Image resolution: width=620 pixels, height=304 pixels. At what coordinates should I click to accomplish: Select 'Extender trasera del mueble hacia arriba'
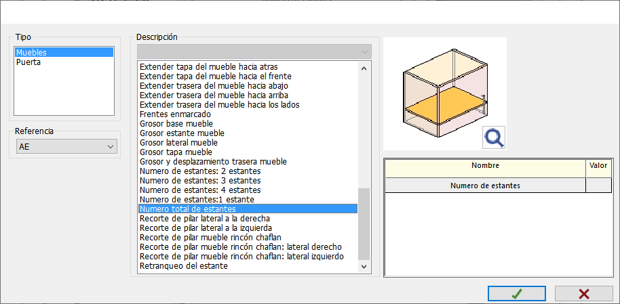tap(248, 95)
